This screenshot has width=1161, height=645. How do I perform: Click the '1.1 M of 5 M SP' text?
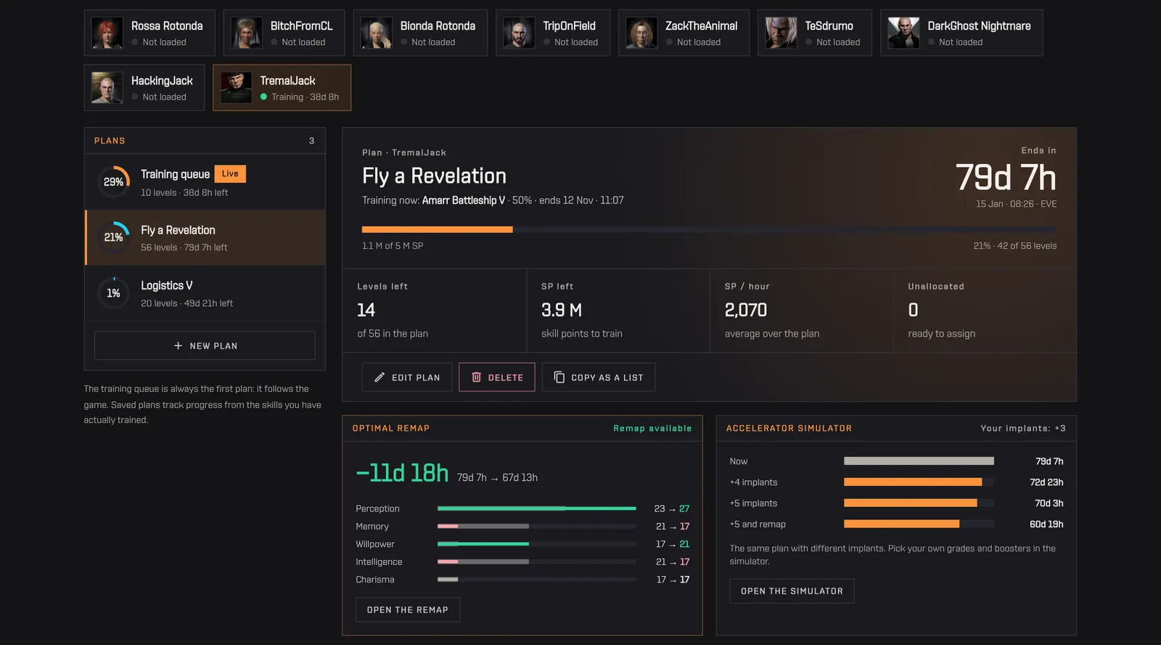point(393,246)
